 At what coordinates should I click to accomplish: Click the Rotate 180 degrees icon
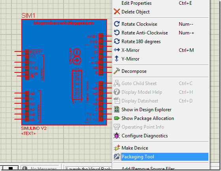pos(117,41)
